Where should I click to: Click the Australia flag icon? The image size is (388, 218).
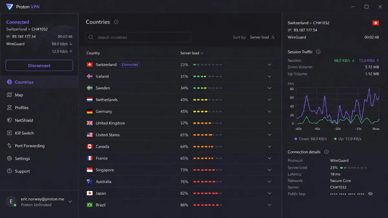coord(90,182)
